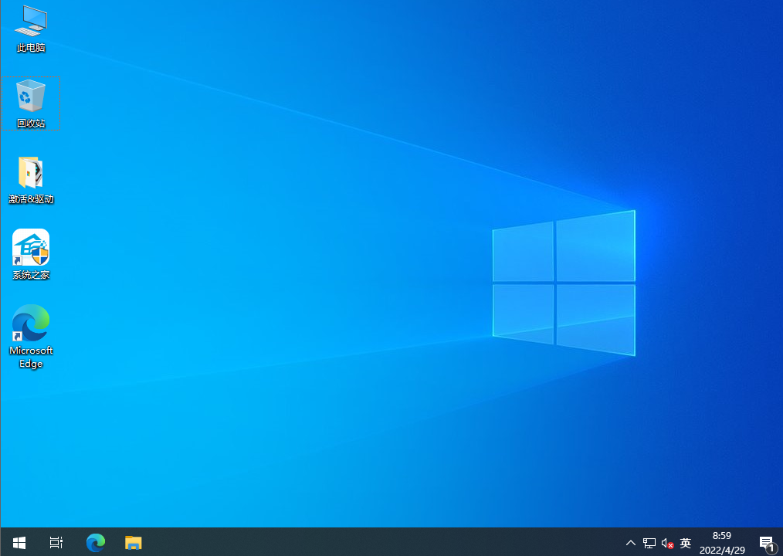Open File Explorer from the taskbar
Screen dimensions: 783x556
pyautogui.click(x=133, y=543)
